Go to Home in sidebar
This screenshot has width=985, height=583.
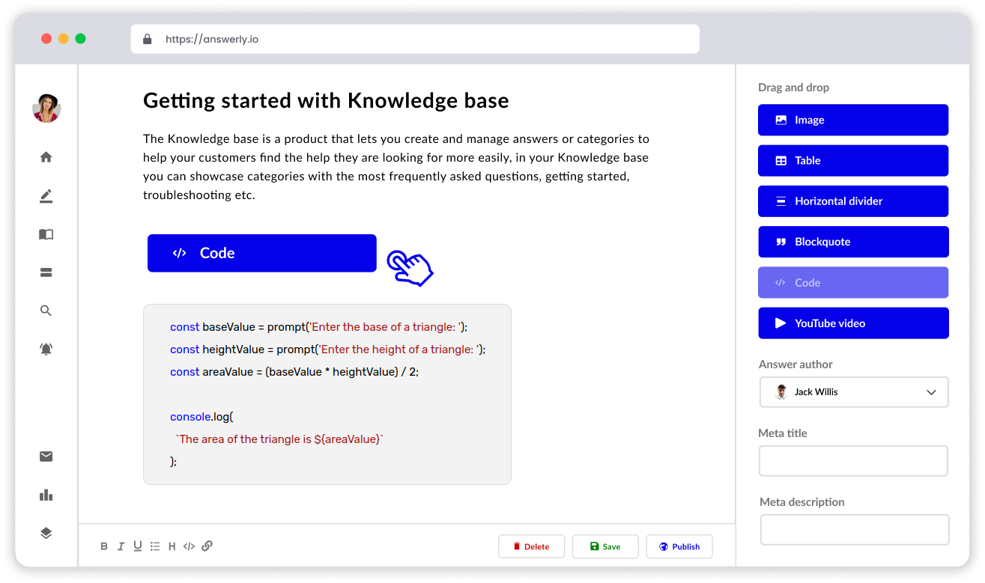pyautogui.click(x=46, y=157)
